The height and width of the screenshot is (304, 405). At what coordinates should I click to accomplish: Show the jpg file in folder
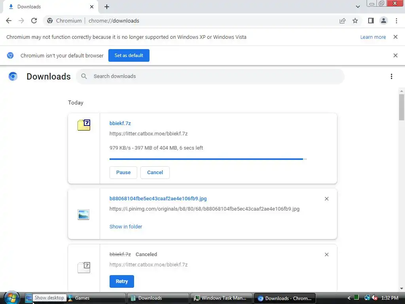[x=126, y=227]
